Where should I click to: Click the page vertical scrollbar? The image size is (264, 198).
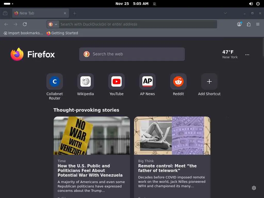(x=263, y=47)
